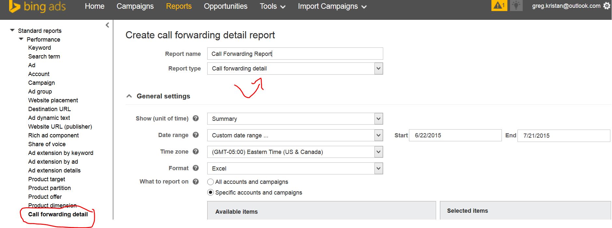Open the Report type dropdown

pos(295,69)
